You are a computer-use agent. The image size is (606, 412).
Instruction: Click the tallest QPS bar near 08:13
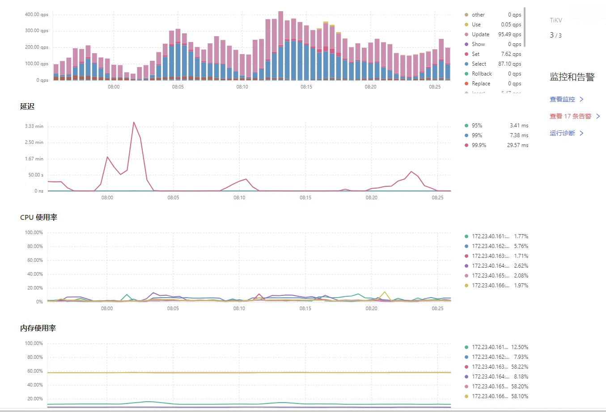(x=280, y=46)
